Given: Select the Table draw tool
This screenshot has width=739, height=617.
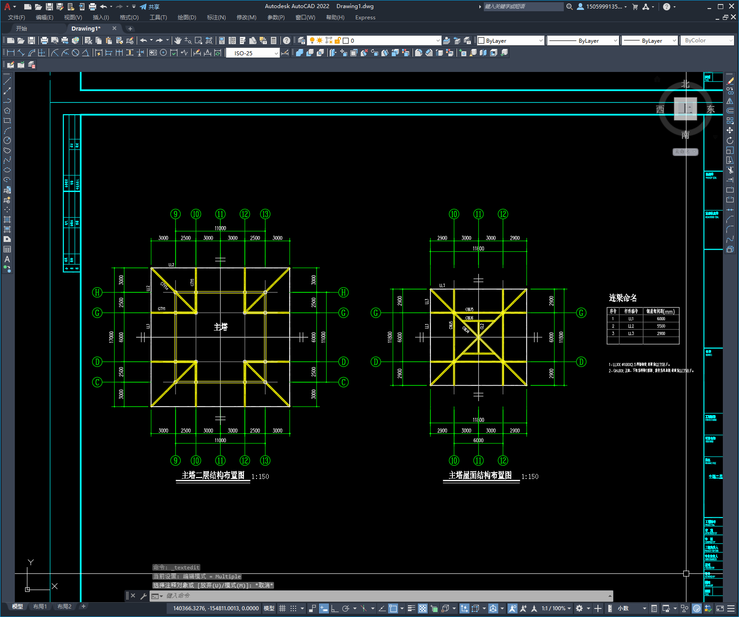Looking at the screenshot, I should tap(7, 249).
